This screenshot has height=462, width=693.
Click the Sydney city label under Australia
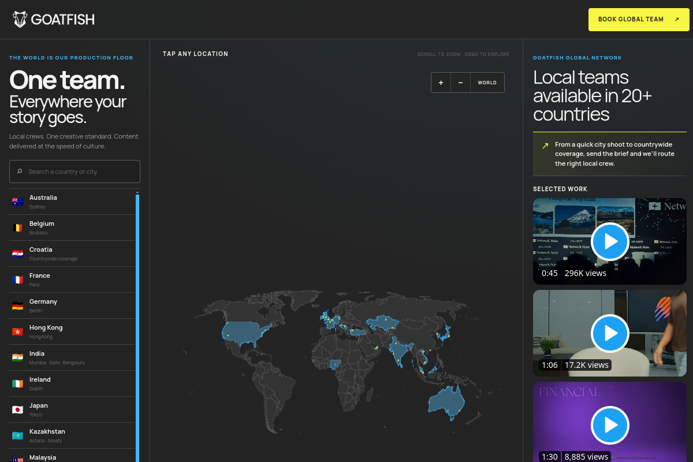pos(37,207)
